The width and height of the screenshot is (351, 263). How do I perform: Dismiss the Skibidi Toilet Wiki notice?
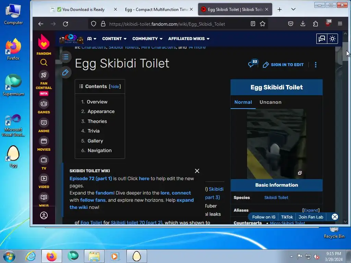(x=197, y=171)
